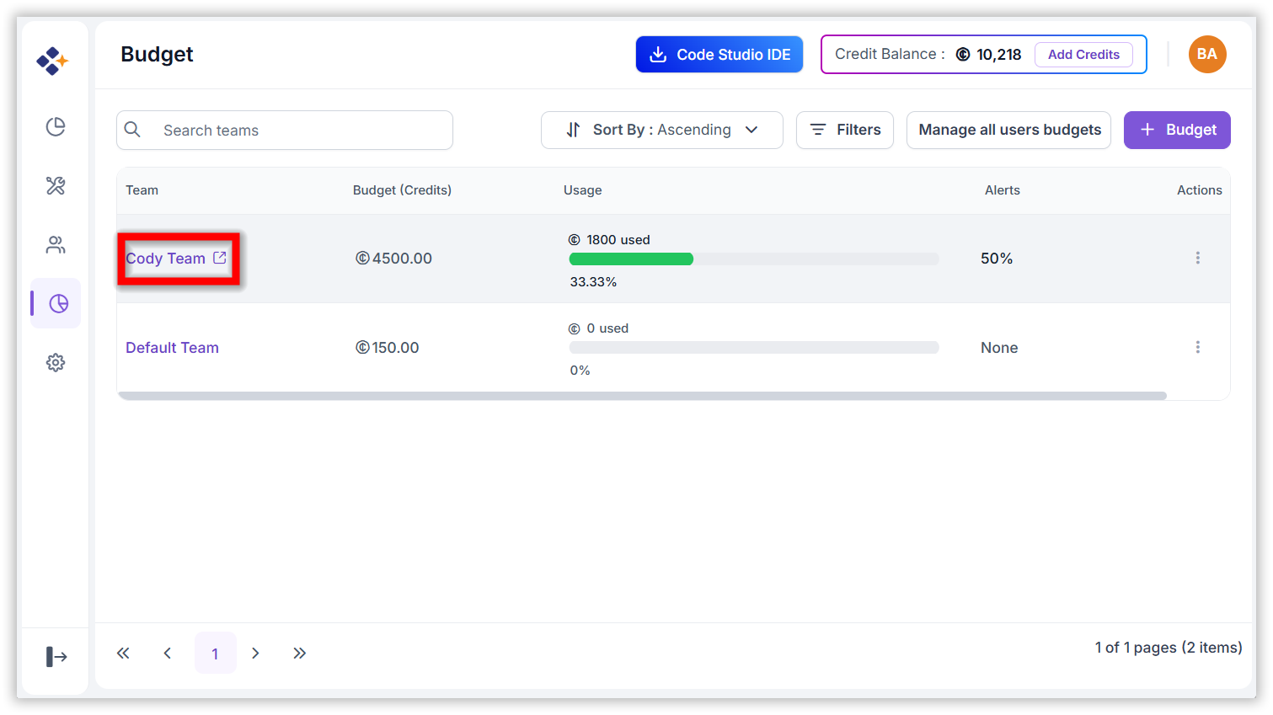Expand the Sort By Ascending dropdown
Screen dimensions: 1273x715
pos(661,130)
